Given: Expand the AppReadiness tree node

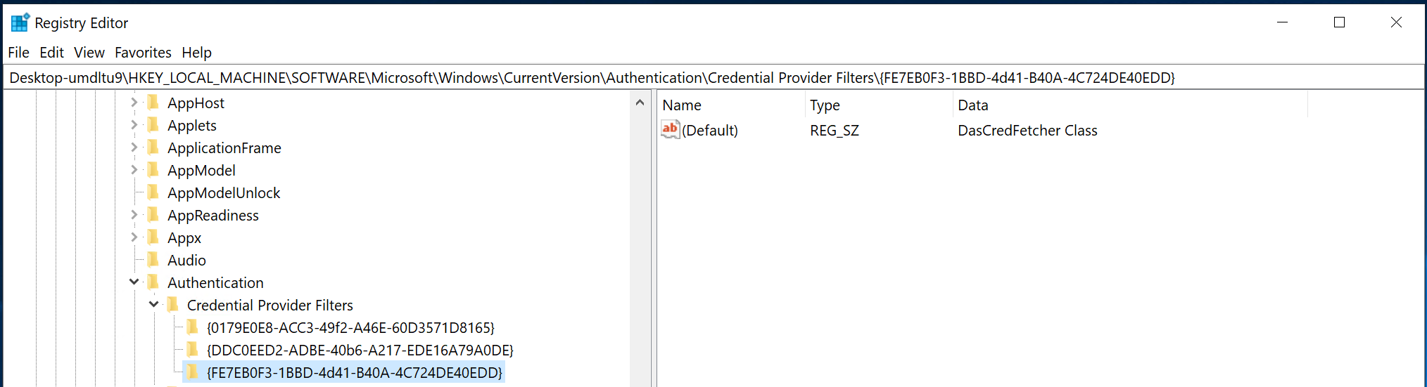Looking at the screenshot, I should pos(134,215).
